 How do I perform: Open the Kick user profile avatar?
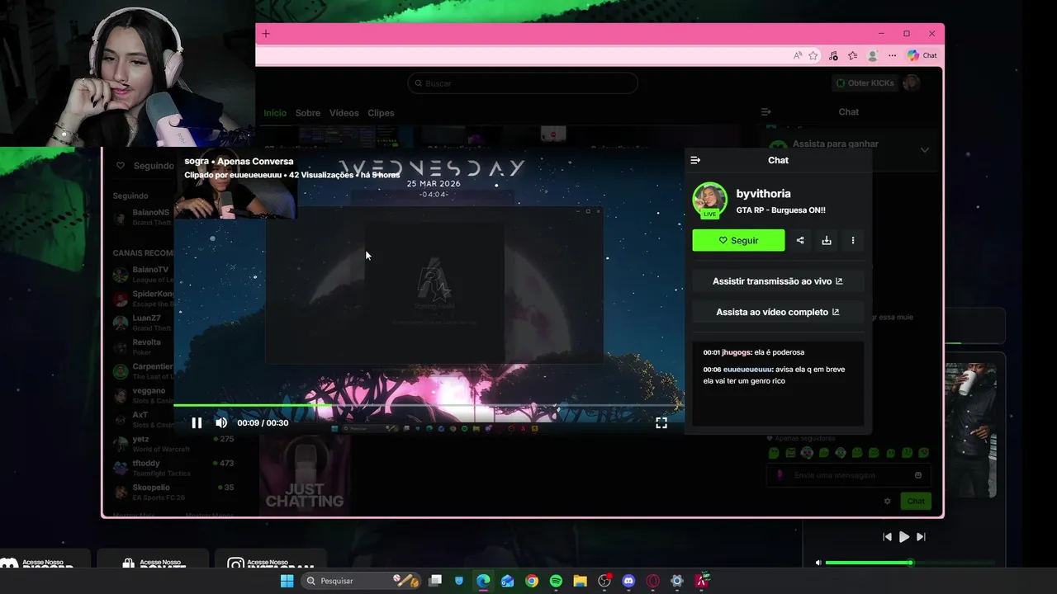[911, 82]
